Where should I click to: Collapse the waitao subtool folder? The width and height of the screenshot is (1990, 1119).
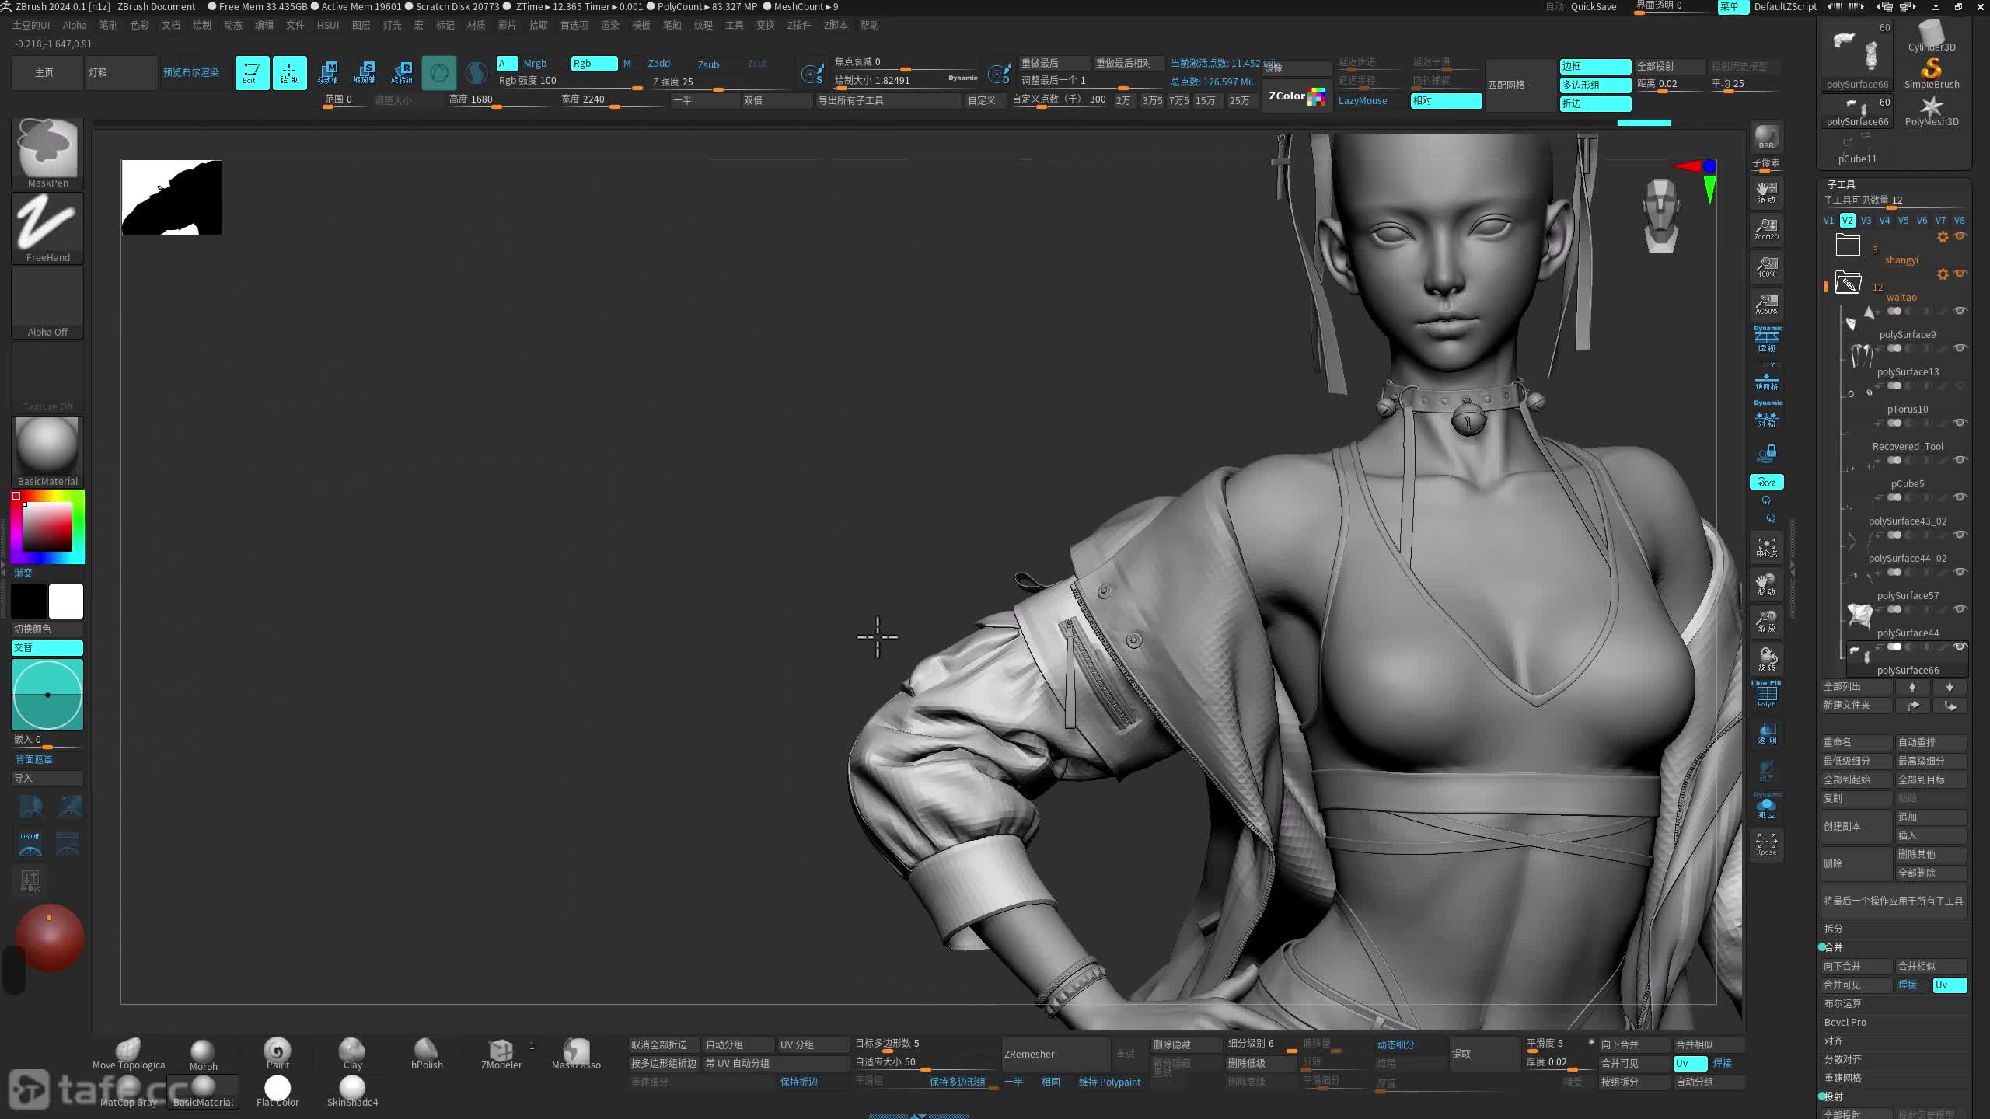(1848, 282)
